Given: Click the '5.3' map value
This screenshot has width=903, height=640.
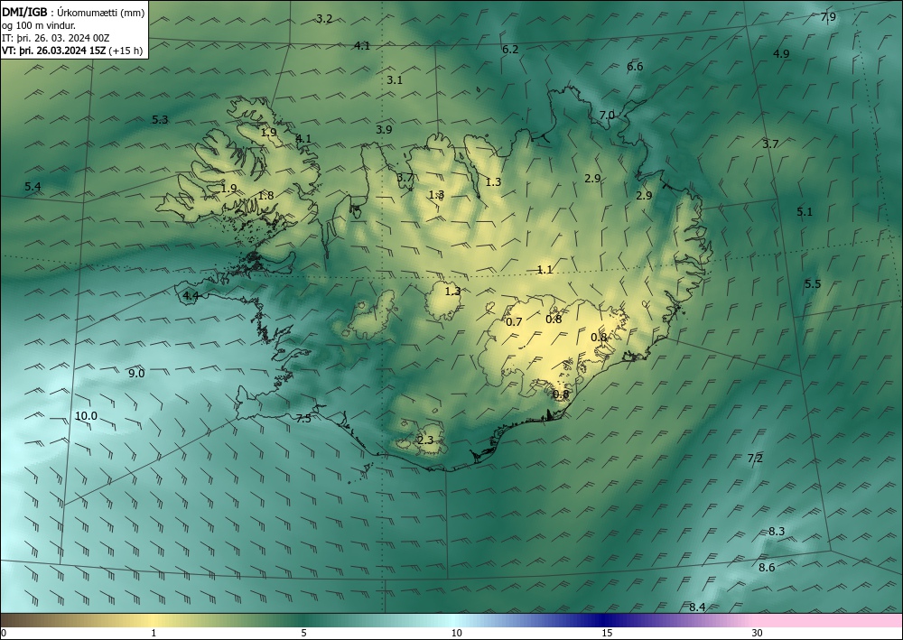Looking at the screenshot, I should click(x=160, y=120).
